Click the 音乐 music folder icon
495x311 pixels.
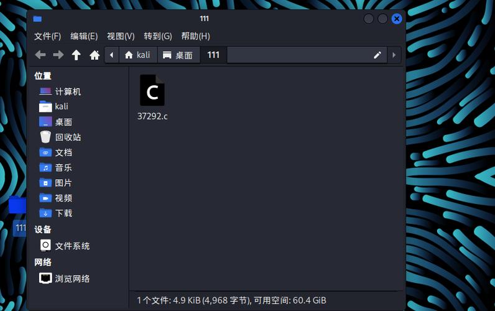click(x=45, y=168)
